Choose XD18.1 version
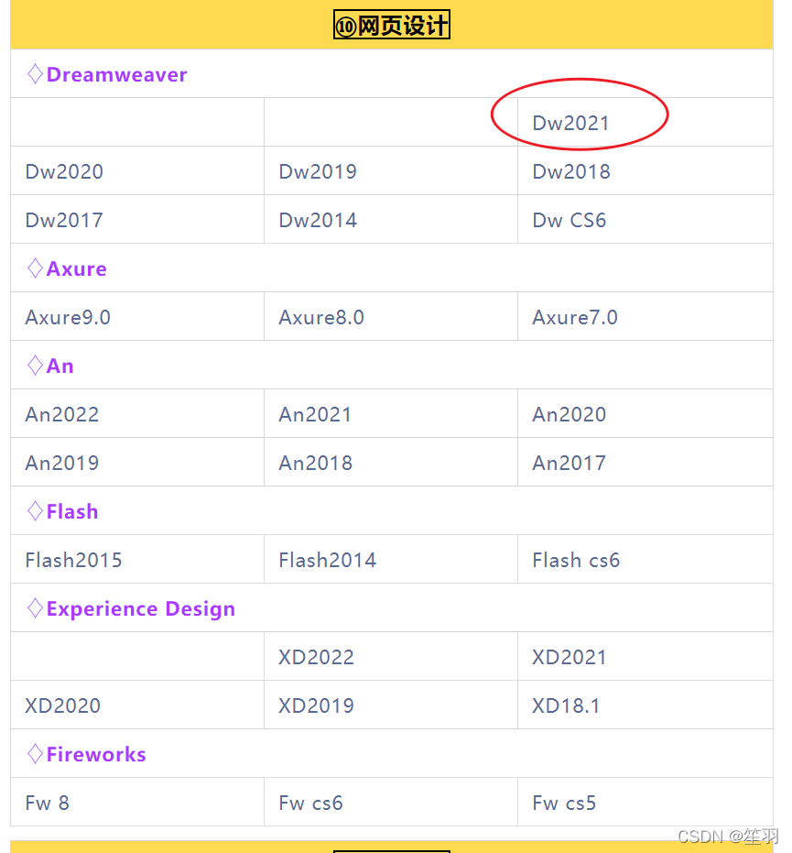The width and height of the screenshot is (792, 853). pyautogui.click(x=565, y=706)
